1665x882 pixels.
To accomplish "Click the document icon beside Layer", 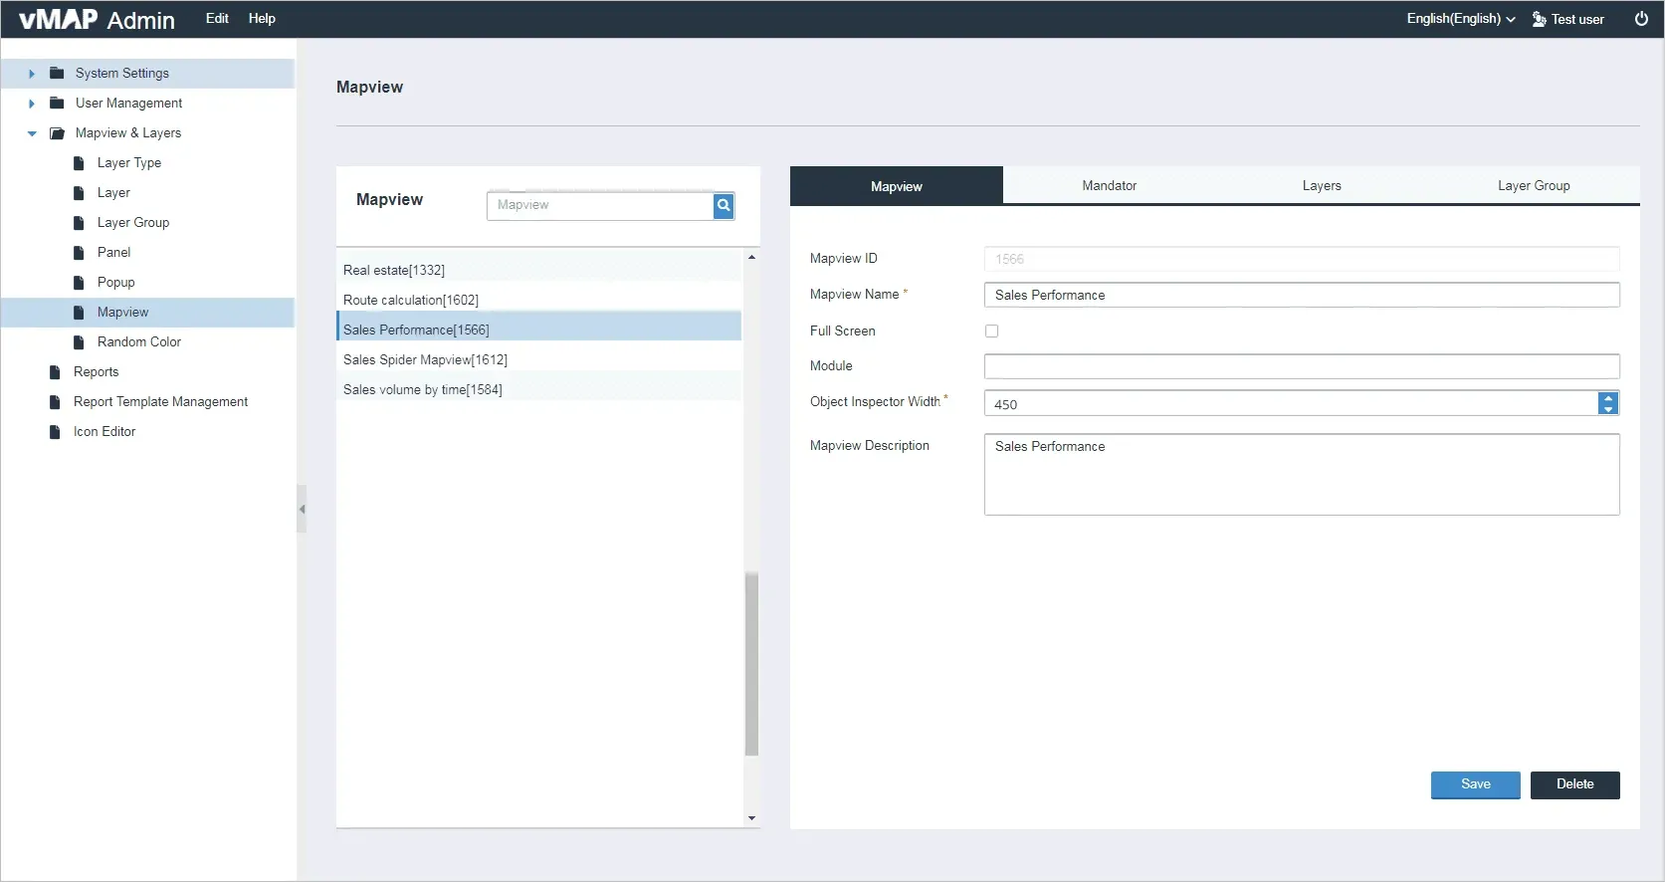I will [79, 192].
